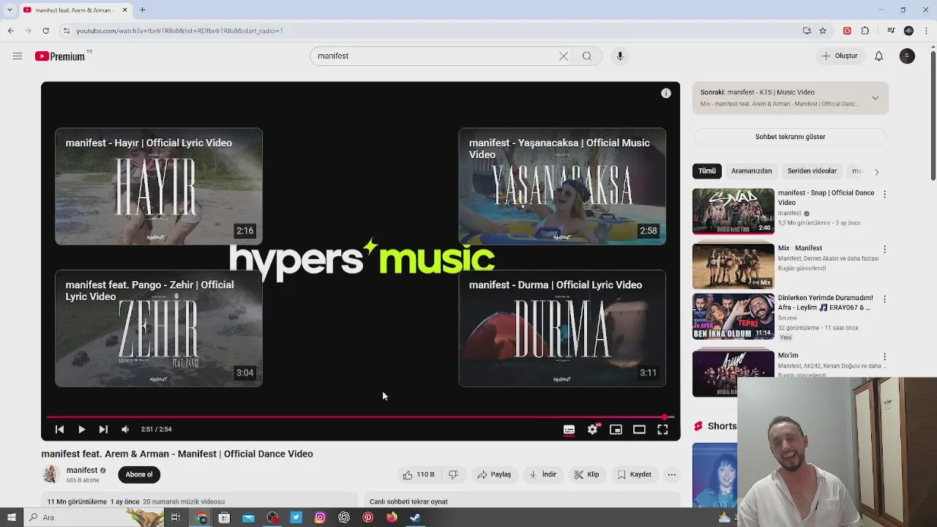Image resolution: width=937 pixels, height=527 pixels.
Task: Start voice search with the microphone
Action: [620, 56]
